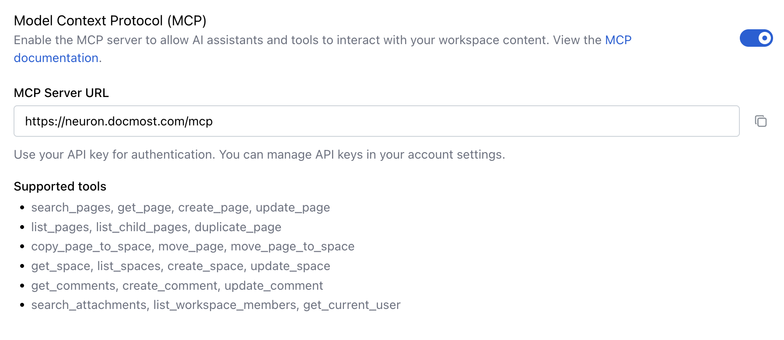Click 'move_page_to_space' in the tools list
This screenshot has width=784, height=340.
292,246
